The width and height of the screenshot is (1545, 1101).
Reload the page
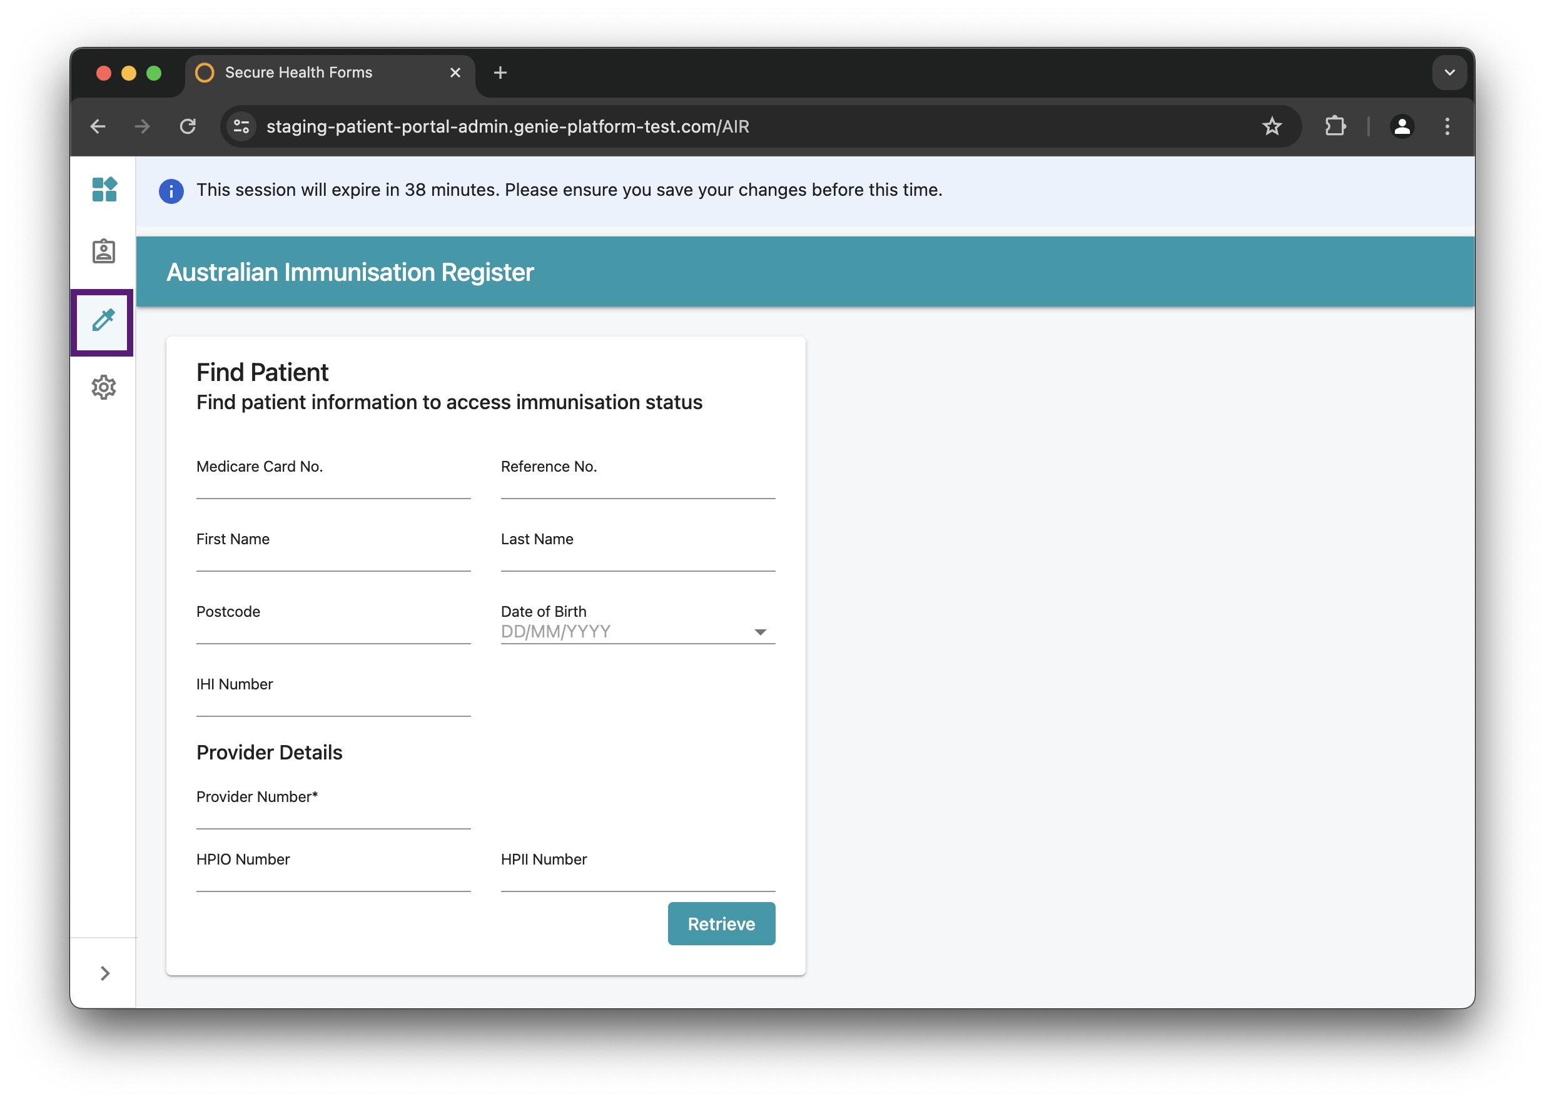pyautogui.click(x=188, y=127)
